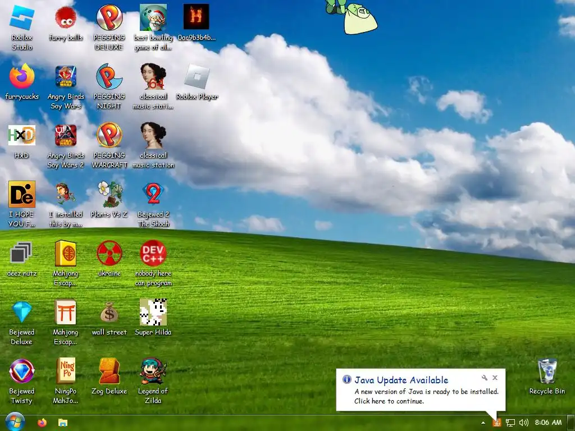This screenshot has height=431, width=575.
Task: Click the Java update tray icon
Action: point(496,423)
